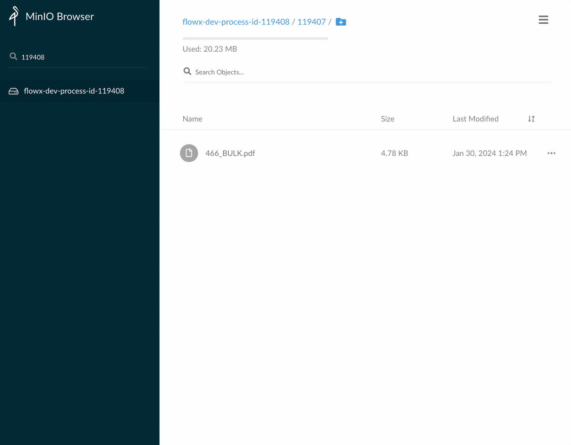Screen dimensions: 571x445
Task: Click the MinIO stork logo icon
Action: [x=14, y=16]
